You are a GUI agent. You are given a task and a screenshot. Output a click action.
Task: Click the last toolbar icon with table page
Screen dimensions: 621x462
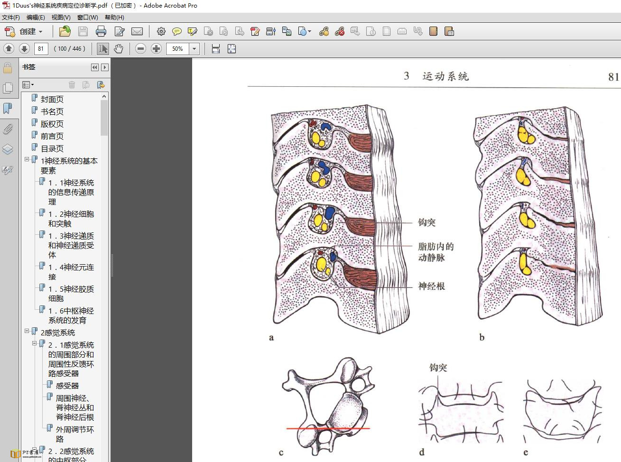449,31
